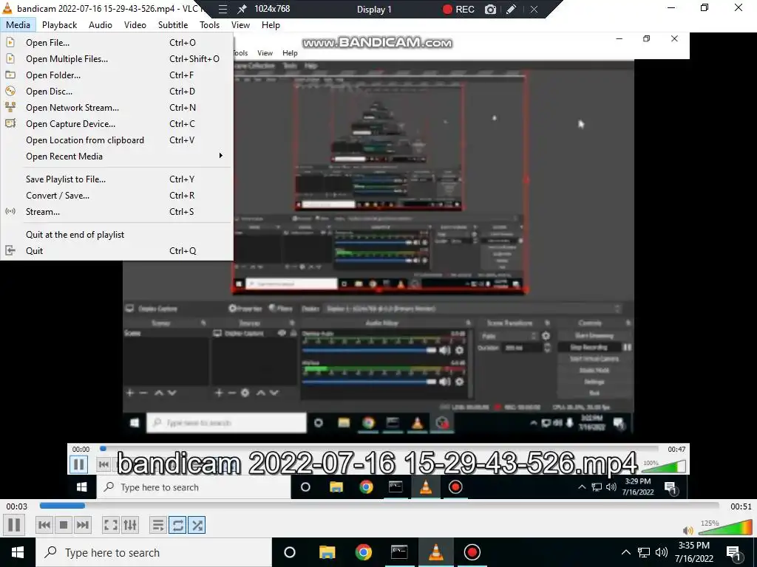Choose Open File... from Media menu
Viewport: 757px width, 567px height.
[x=117, y=42]
